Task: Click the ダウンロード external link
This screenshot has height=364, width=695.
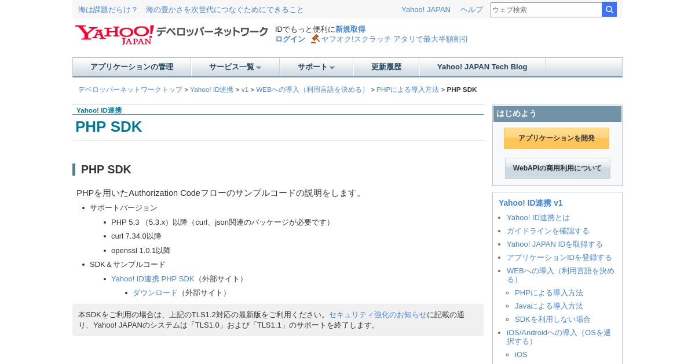Action: pos(155,293)
